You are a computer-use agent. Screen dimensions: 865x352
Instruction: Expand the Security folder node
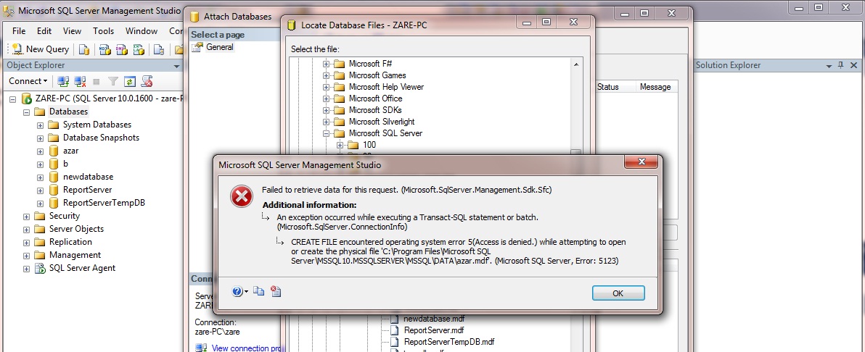(27, 216)
